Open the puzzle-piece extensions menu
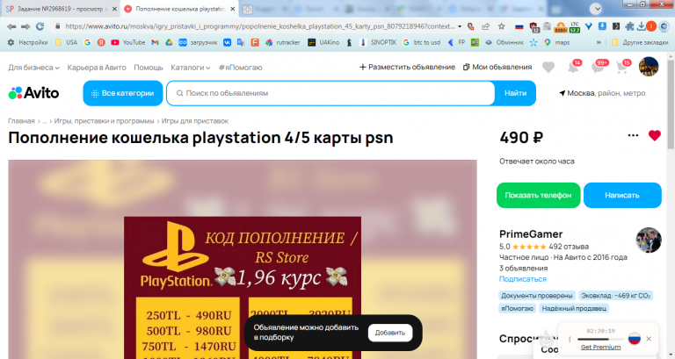The width and height of the screenshot is (675, 359). [629, 26]
